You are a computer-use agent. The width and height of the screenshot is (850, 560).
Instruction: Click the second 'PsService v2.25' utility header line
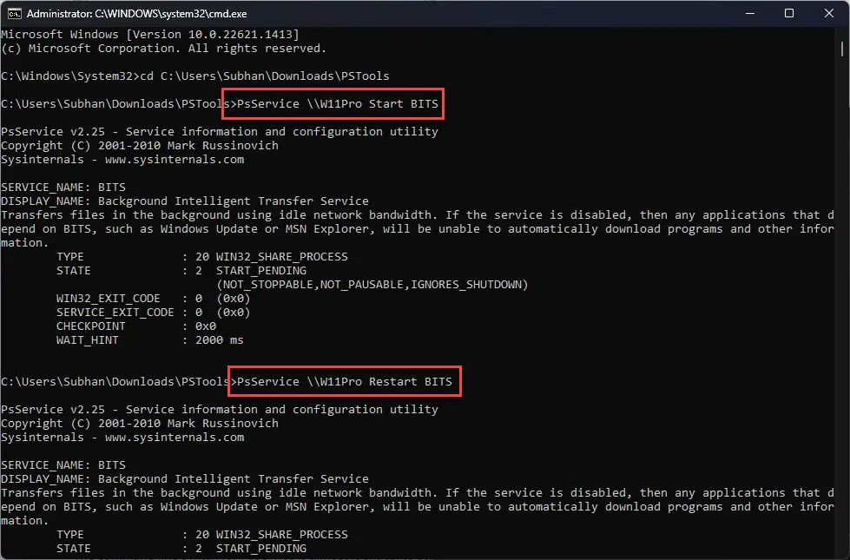pyautogui.click(x=220, y=409)
